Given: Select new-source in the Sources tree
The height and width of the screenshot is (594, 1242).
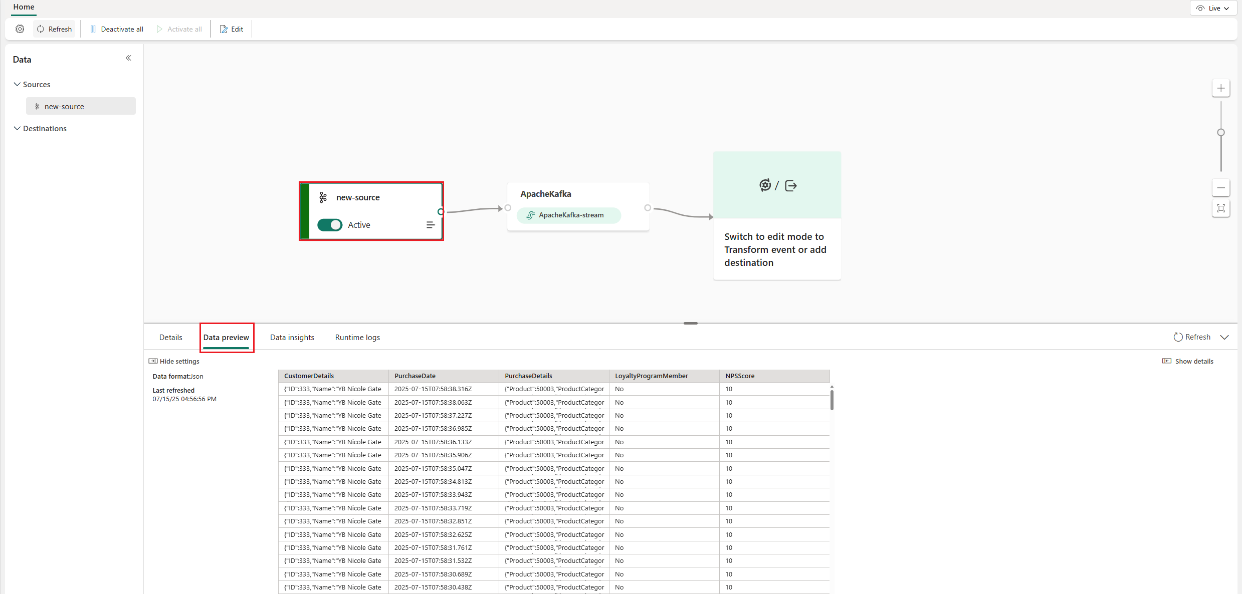Looking at the screenshot, I should tap(81, 106).
